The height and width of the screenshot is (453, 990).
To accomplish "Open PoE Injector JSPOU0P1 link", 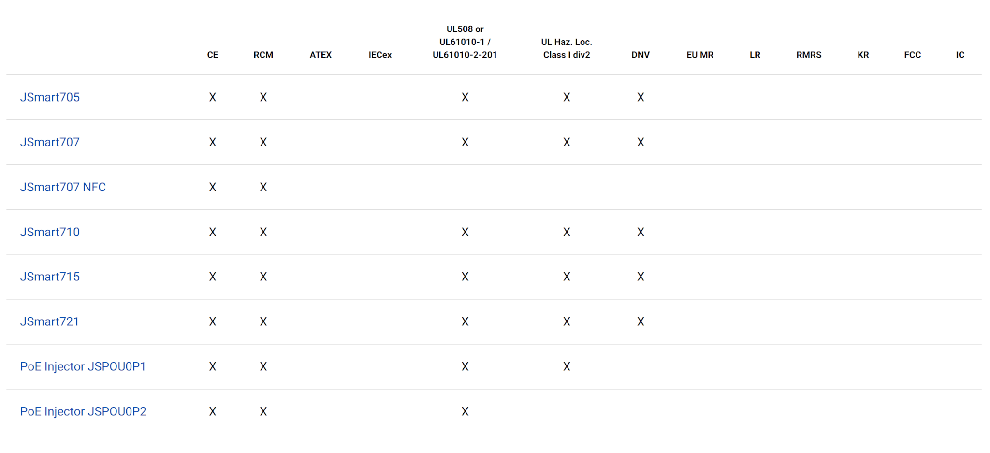I will click(83, 366).
